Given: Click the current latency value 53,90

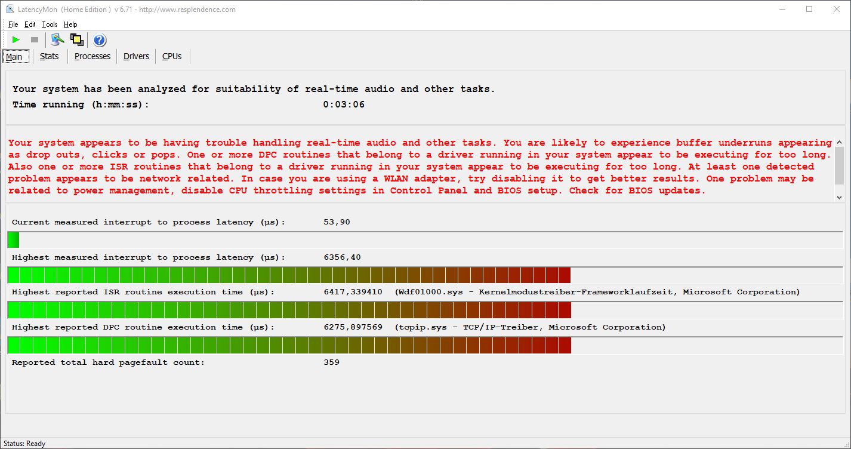Looking at the screenshot, I should [337, 222].
